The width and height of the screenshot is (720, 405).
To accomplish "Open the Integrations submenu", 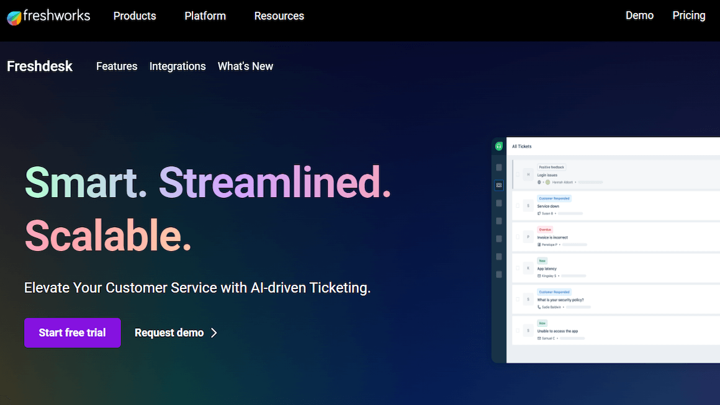I will [x=178, y=66].
